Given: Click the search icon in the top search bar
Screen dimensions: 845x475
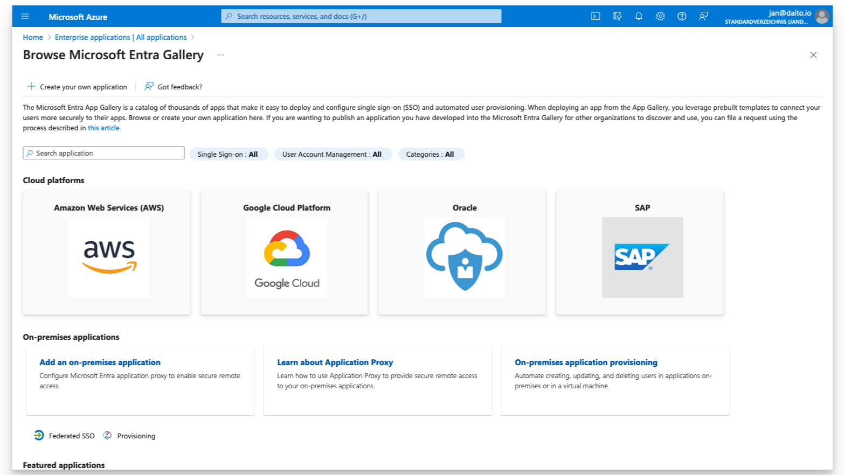Looking at the screenshot, I should click(x=229, y=16).
